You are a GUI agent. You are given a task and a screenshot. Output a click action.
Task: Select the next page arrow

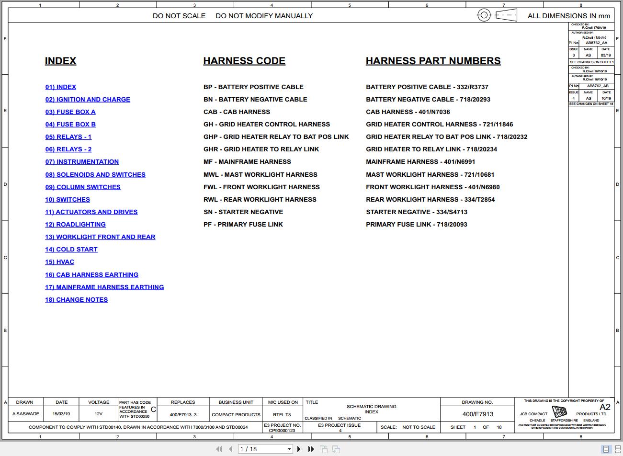click(x=299, y=449)
